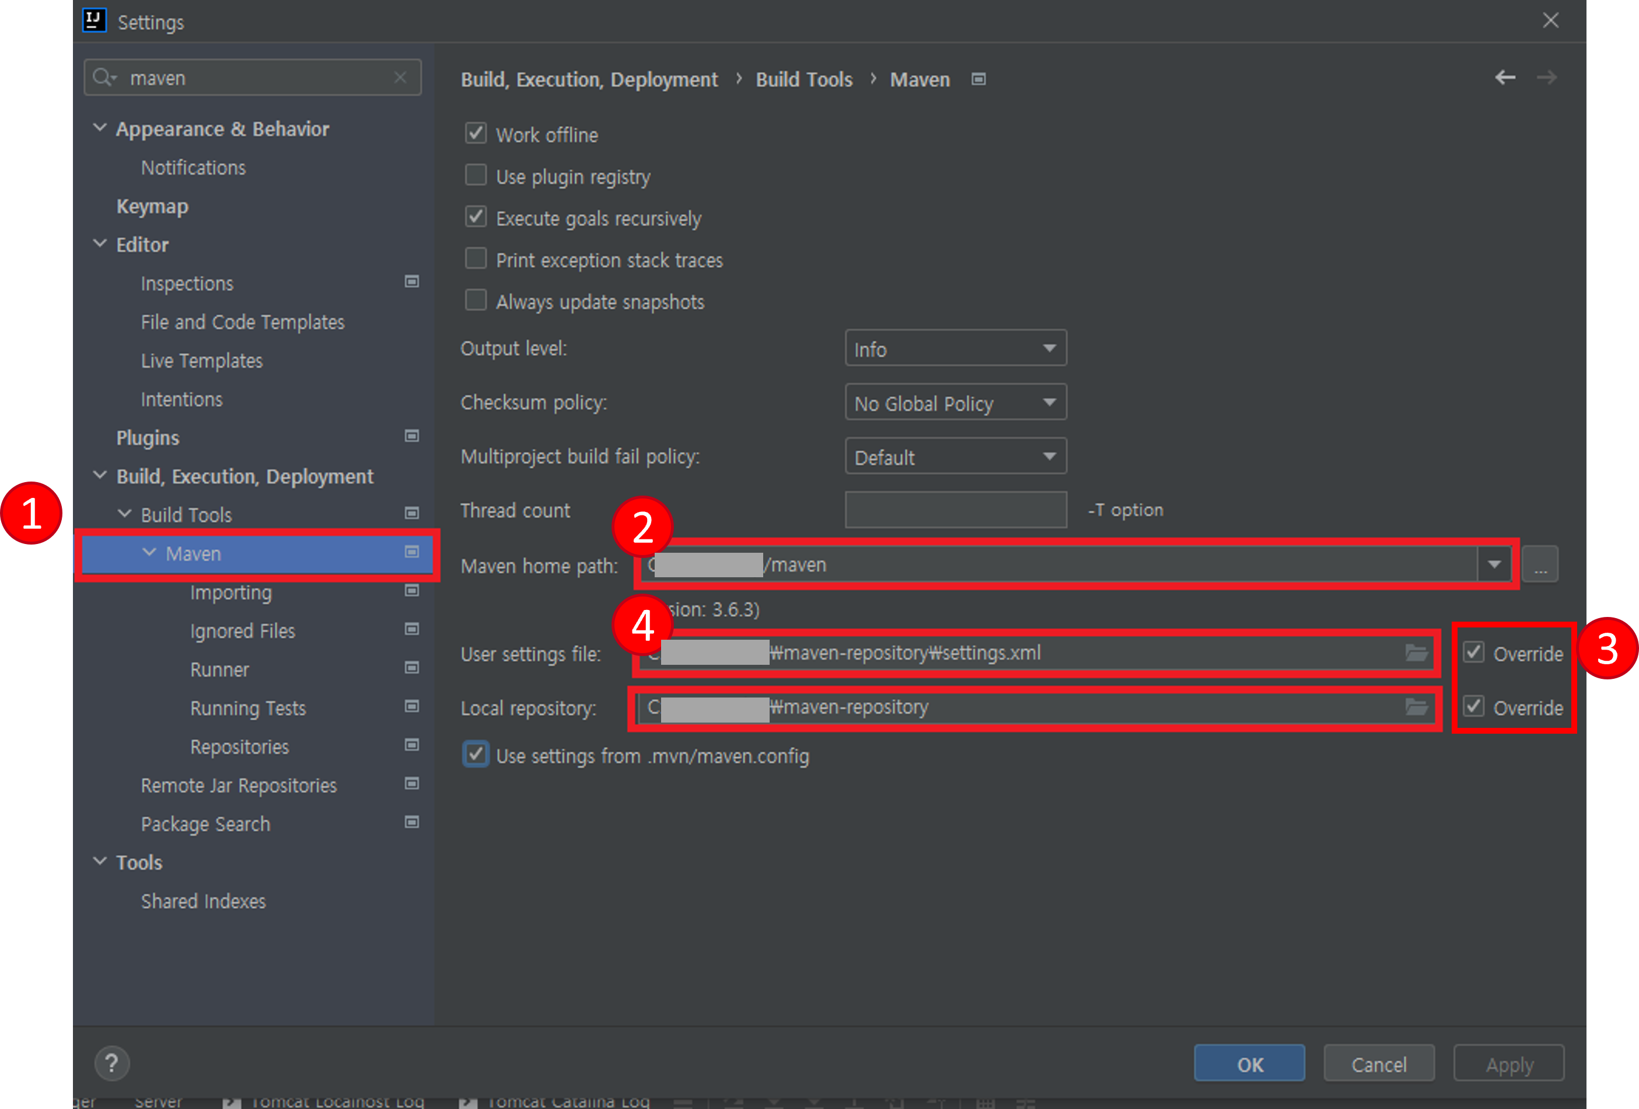The width and height of the screenshot is (1639, 1109).
Task: Click the help question mark icon
Action: pyautogui.click(x=111, y=1063)
